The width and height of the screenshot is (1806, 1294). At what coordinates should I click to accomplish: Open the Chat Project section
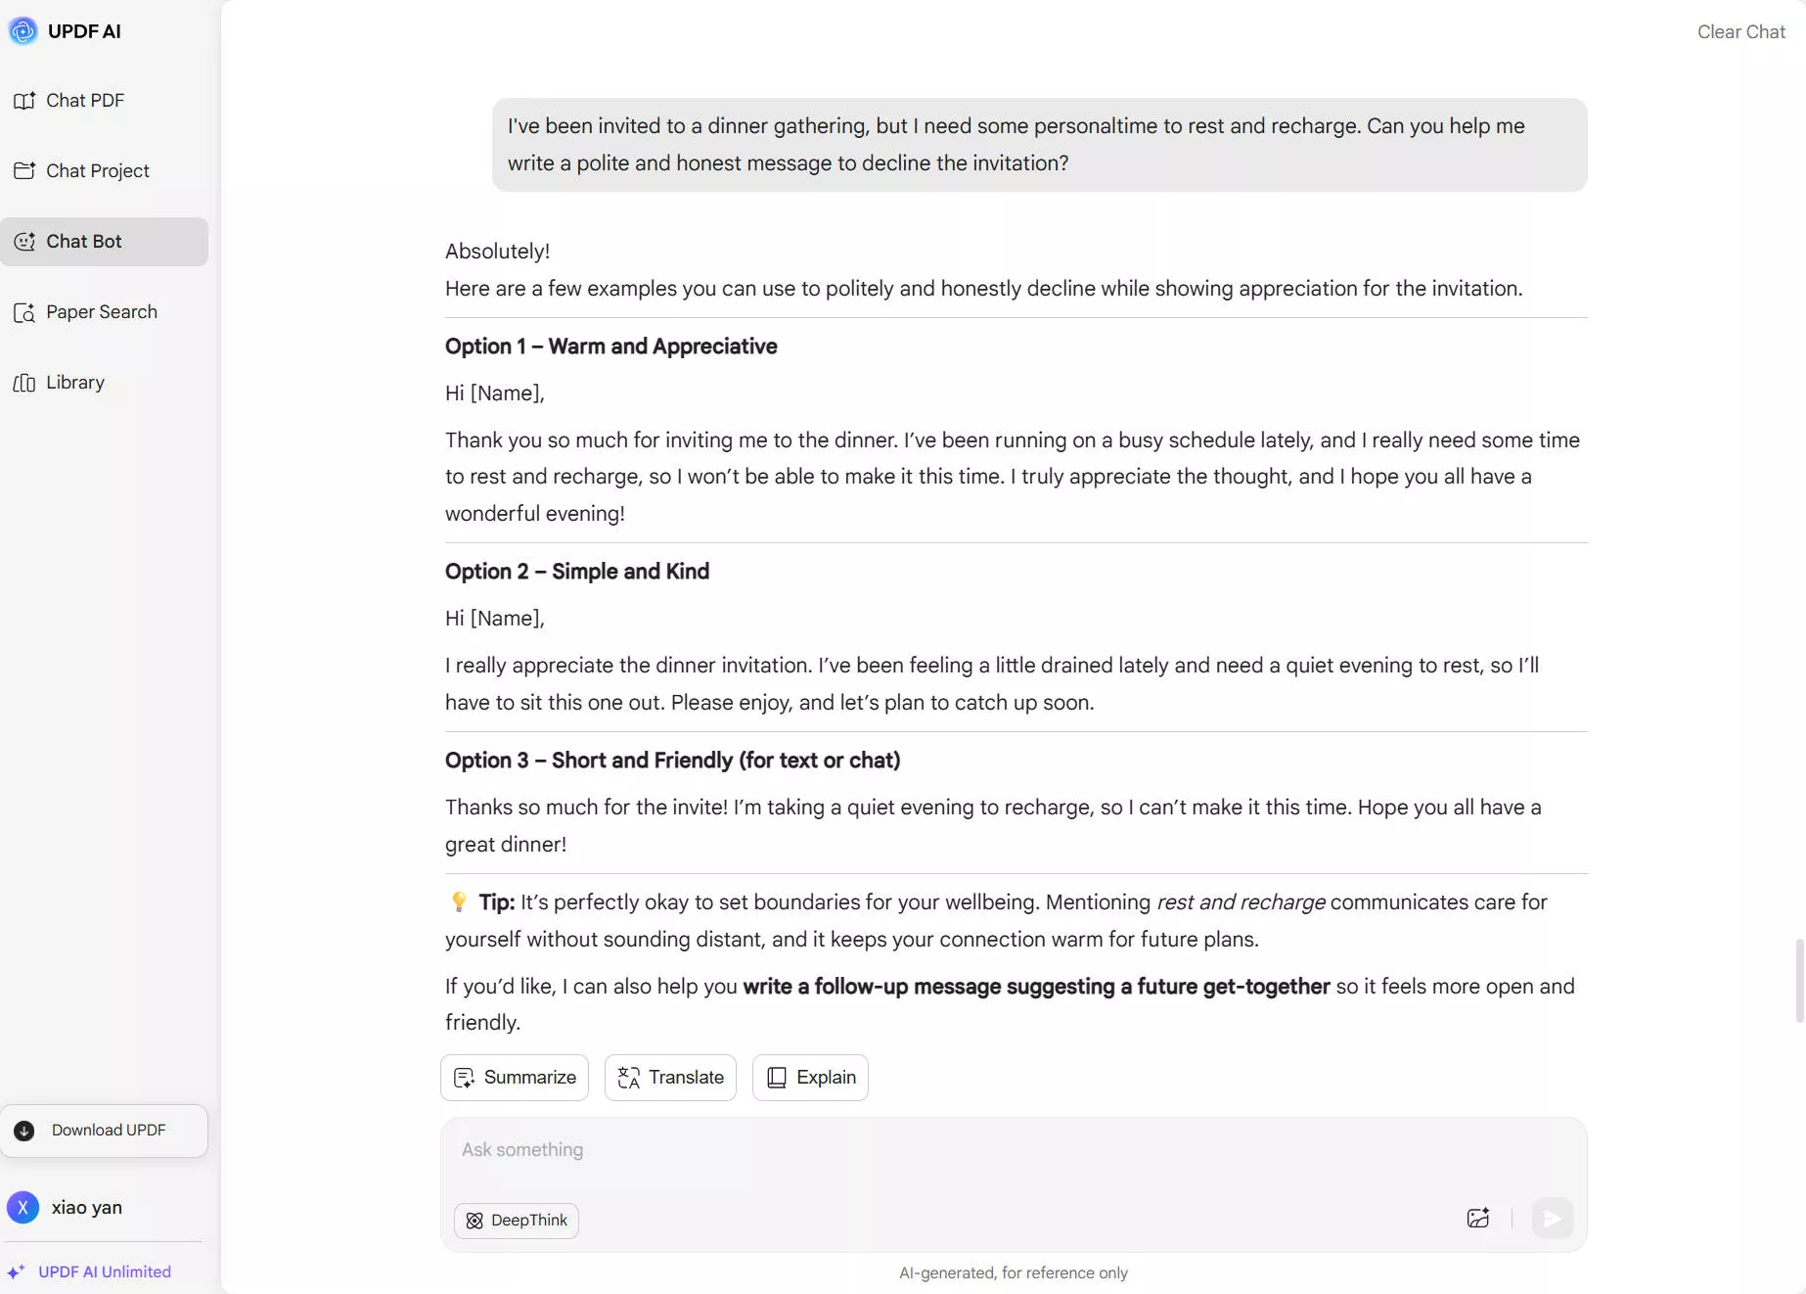coord(97,171)
